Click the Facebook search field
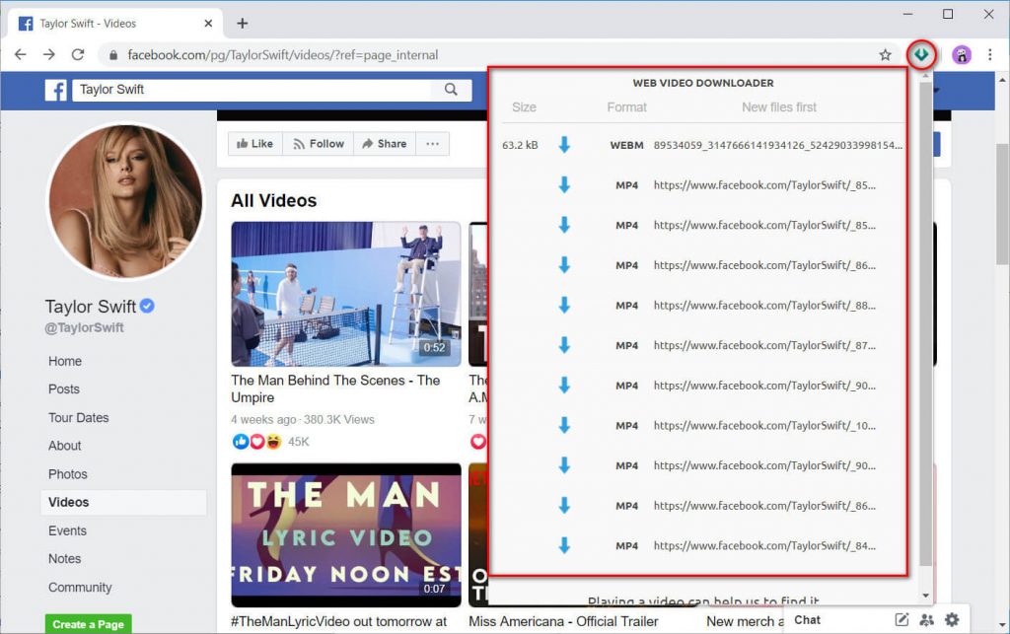This screenshot has height=634, width=1010. click(252, 90)
